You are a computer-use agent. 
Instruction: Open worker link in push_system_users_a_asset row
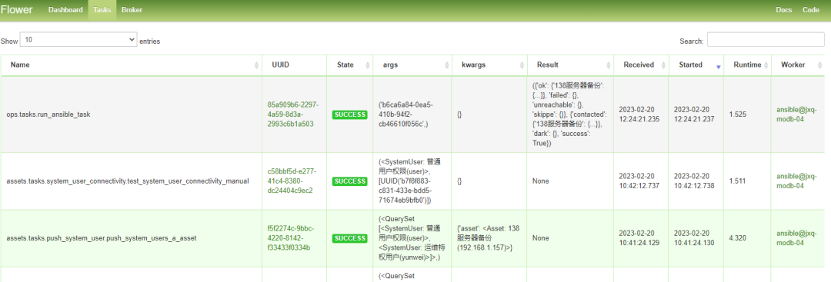pos(797,238)
